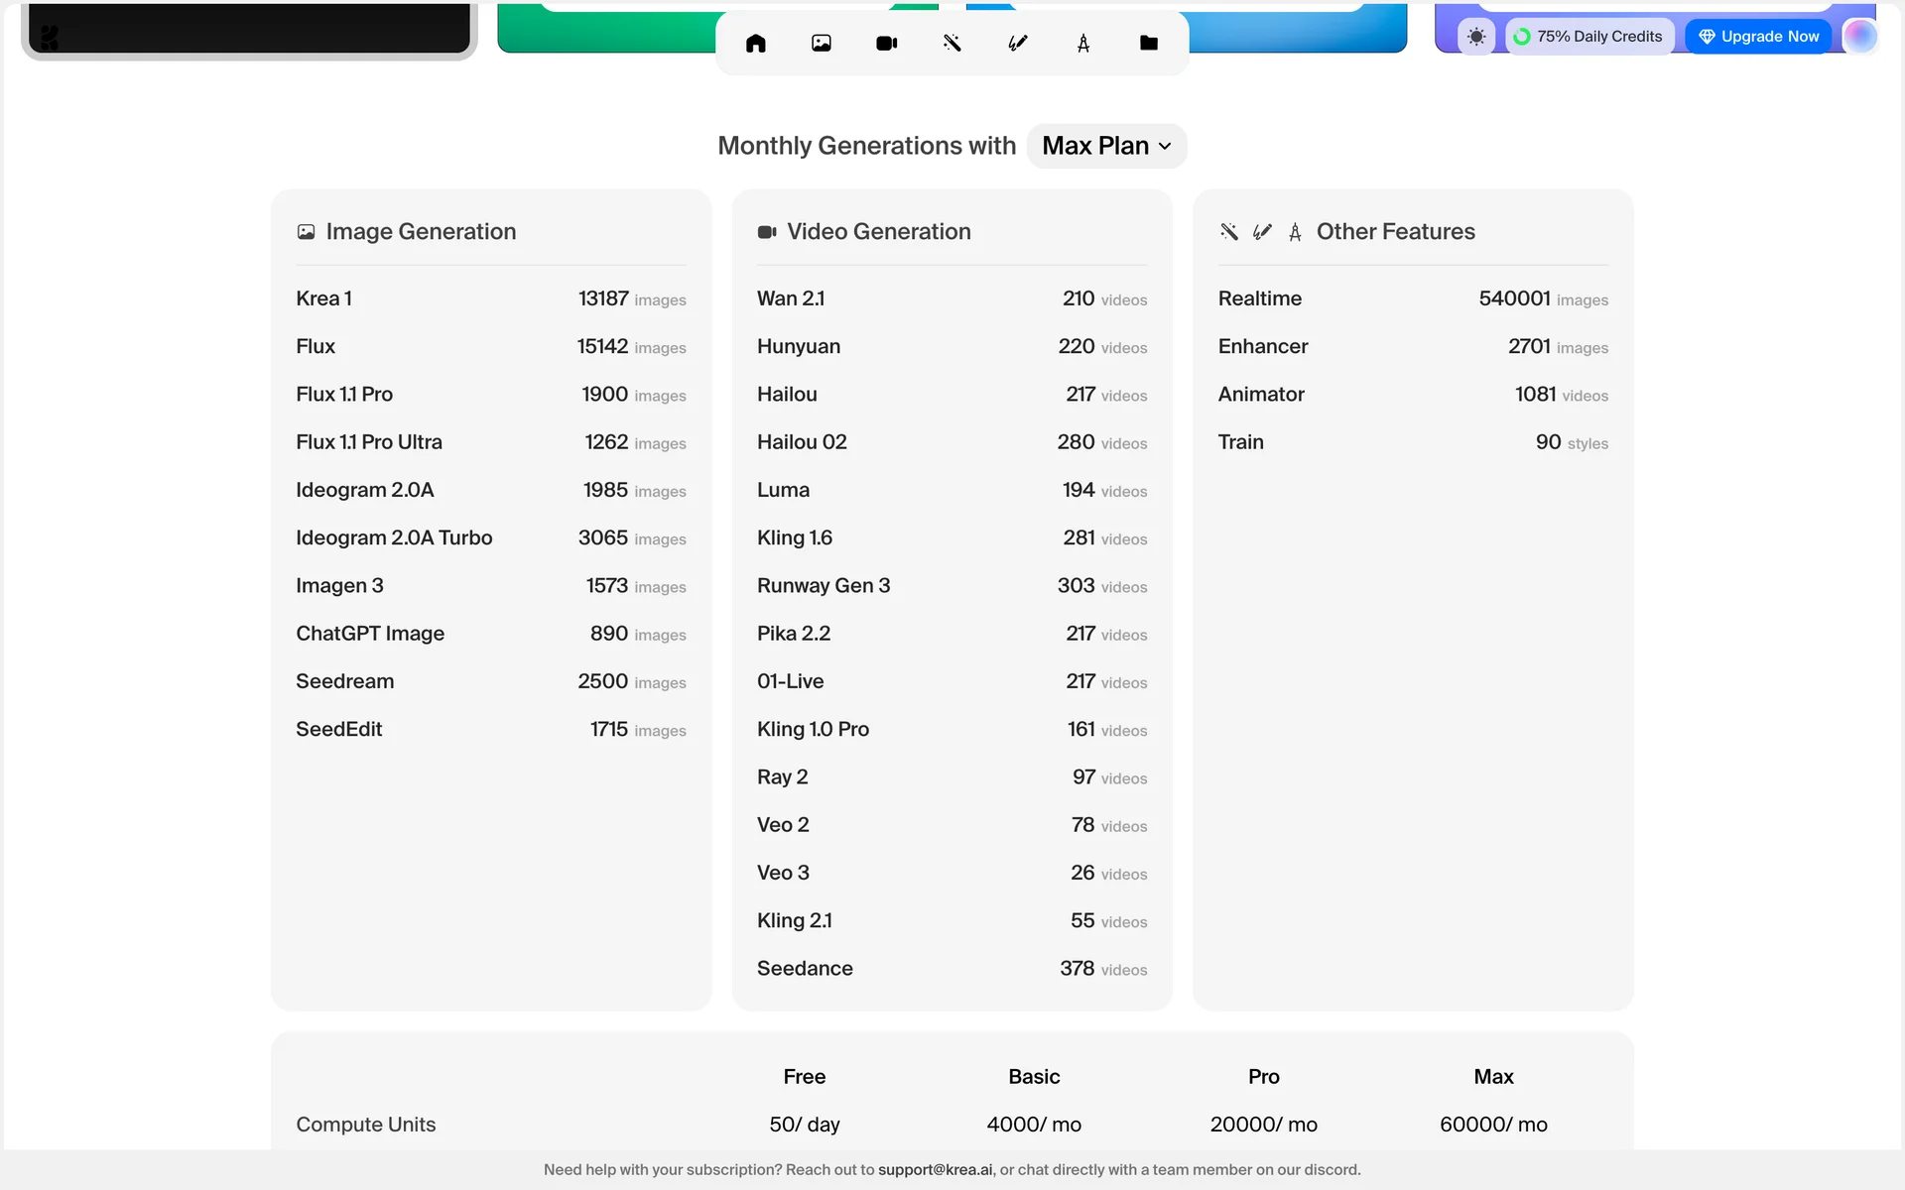Select the Basic plan column header
Screen dimensions: 1905x1190
[1034, 1076]
